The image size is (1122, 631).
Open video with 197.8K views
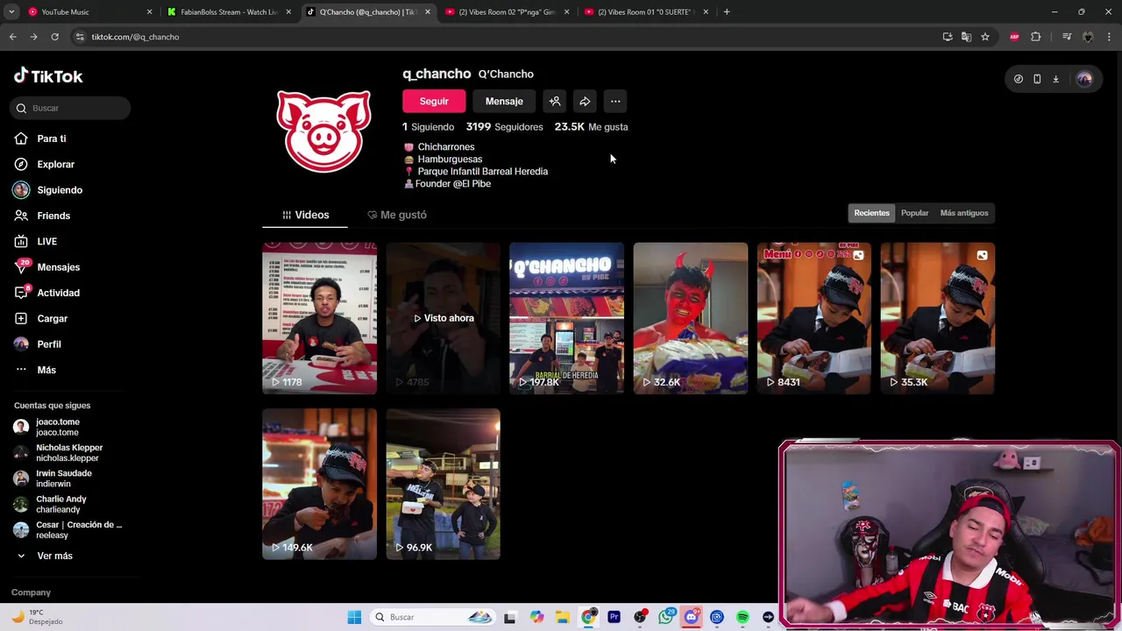click(x=566, y=318)
